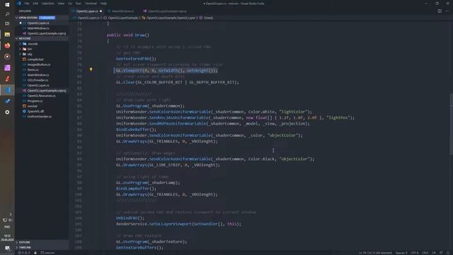Open the Terminal menu
The image size is (453, 255).
point(91,4)
